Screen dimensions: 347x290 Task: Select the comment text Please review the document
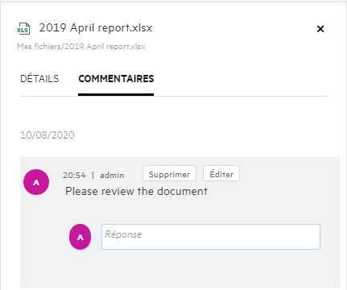[136, 192]
